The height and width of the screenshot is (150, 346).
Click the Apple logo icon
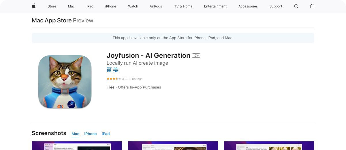coord(34,6)
